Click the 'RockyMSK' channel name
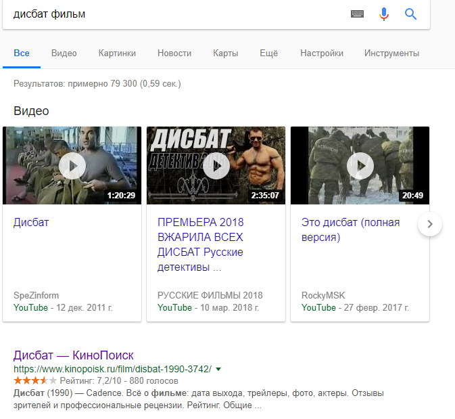 coord(323,296)
